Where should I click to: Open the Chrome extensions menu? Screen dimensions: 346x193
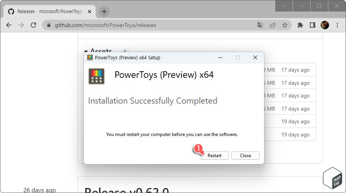[x=300, y=25]
